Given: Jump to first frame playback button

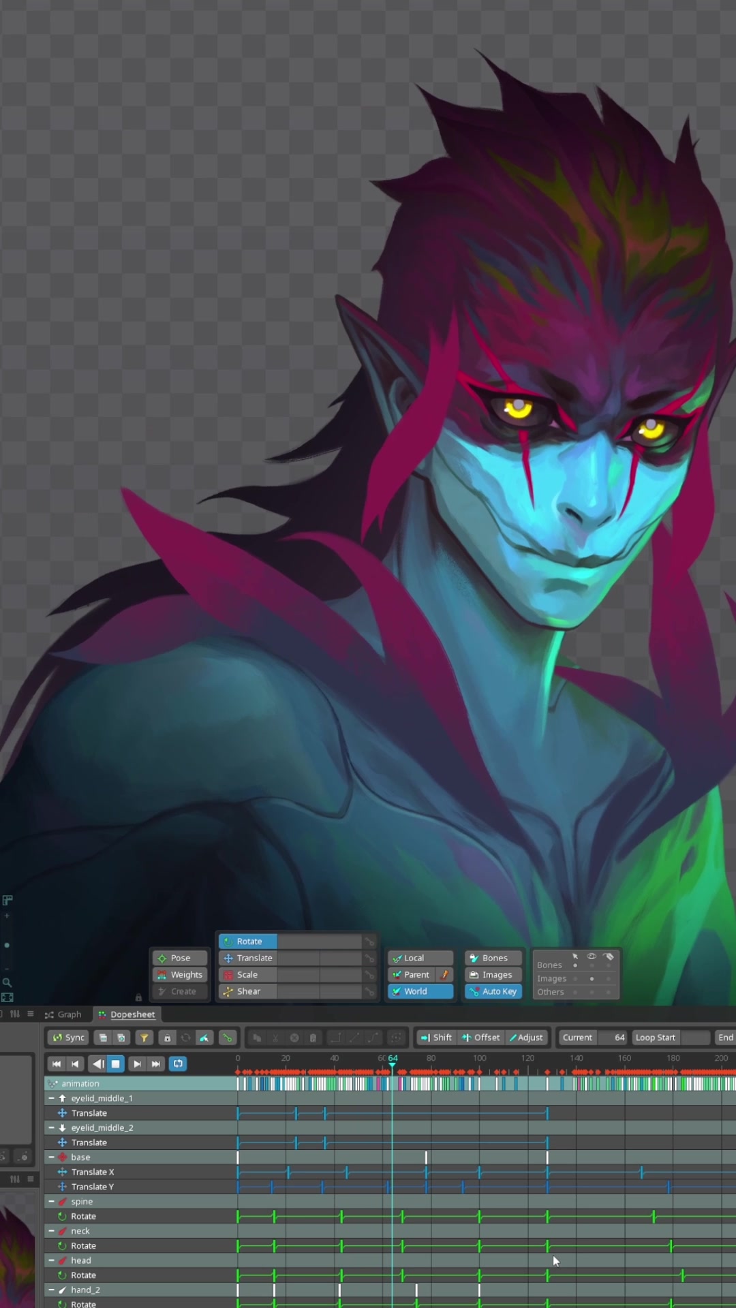Looking at the screenshot, I should (x=57, y=1063).
